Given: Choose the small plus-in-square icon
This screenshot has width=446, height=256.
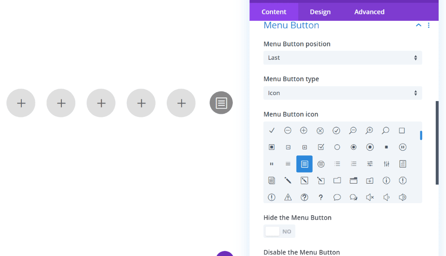Looking at the screenshot, I should click(304, 147).
